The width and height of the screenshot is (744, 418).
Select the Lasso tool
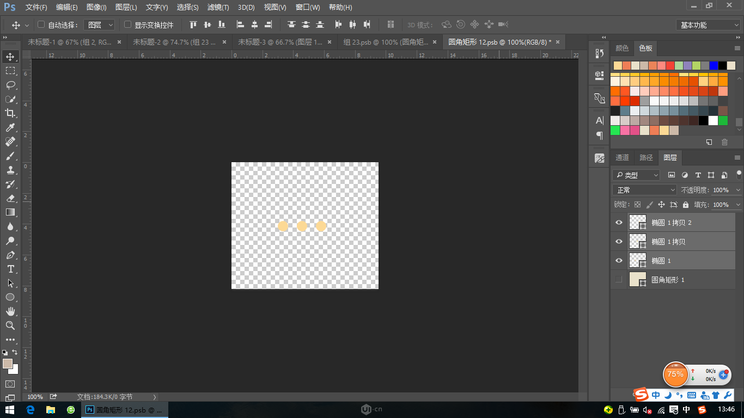coord(10,85)
